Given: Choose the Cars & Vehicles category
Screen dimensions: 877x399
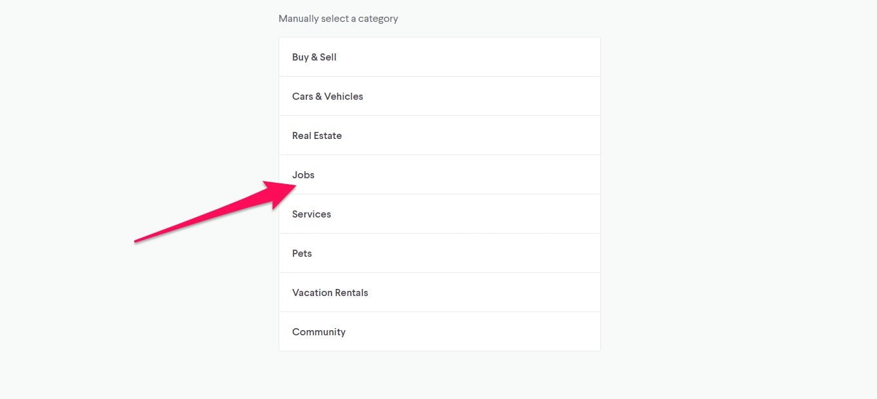Looking at the screenshot, I should click(439, 96).
